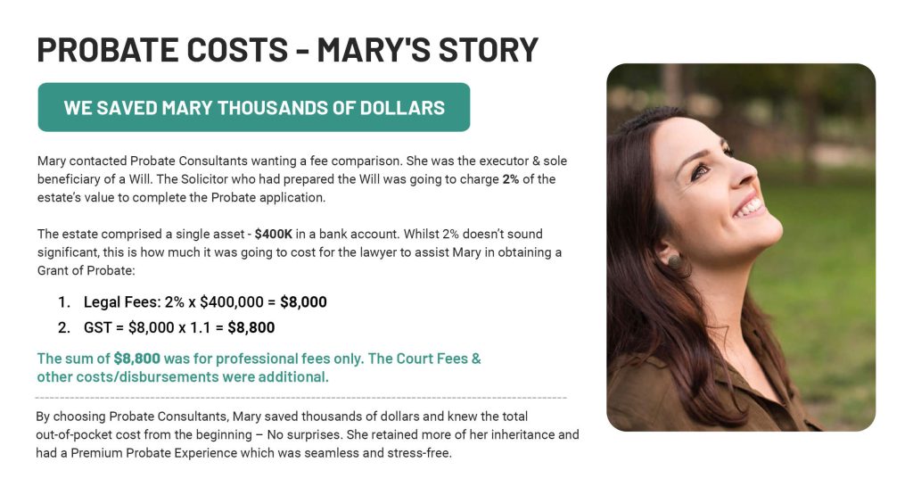Screen dimensions: 913x495
Task: Click the "GST = $8,000 x 1.1" list item
Action: [178, 327]
